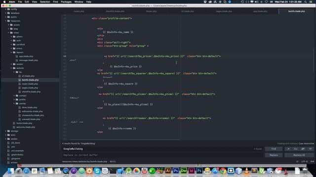Image resolution: width=316 pixels, height=177 pixels.
Task: Click the LF line ending selector
Action: tap(297, 161)
